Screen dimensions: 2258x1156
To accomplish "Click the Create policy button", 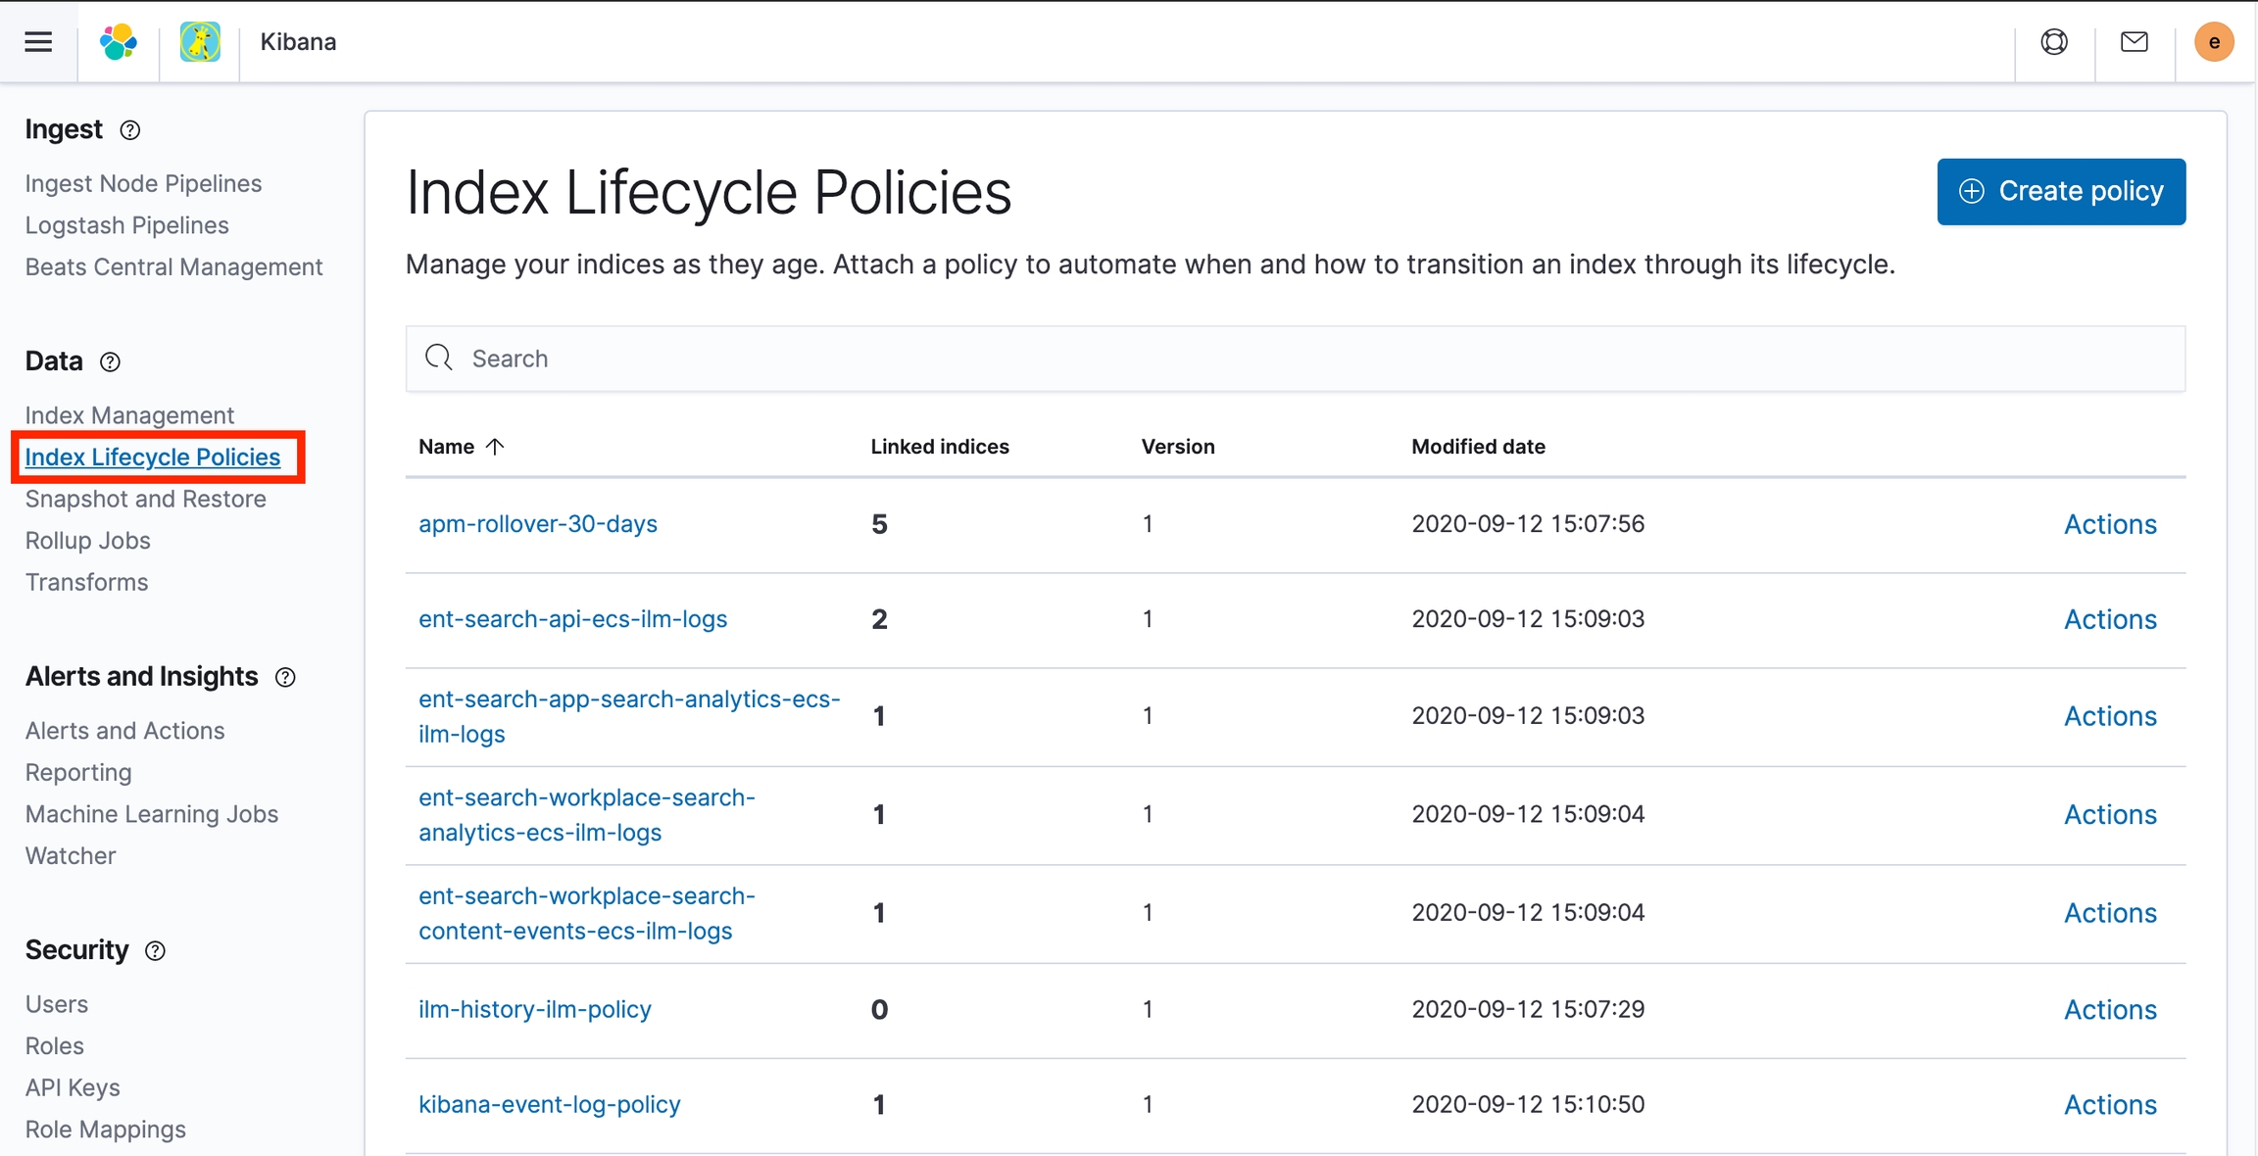I will tap(2060, 191).
